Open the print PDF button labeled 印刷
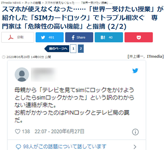Image resolution: width=165 pixels, height=150 pixels. 18,37
